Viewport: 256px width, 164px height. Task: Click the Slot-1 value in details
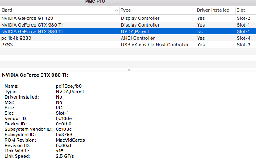pos(62,113)
